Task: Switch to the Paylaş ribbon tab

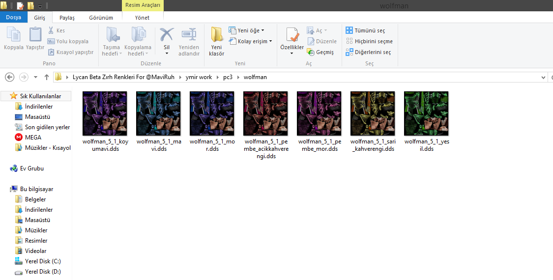Action: (67, 18)
